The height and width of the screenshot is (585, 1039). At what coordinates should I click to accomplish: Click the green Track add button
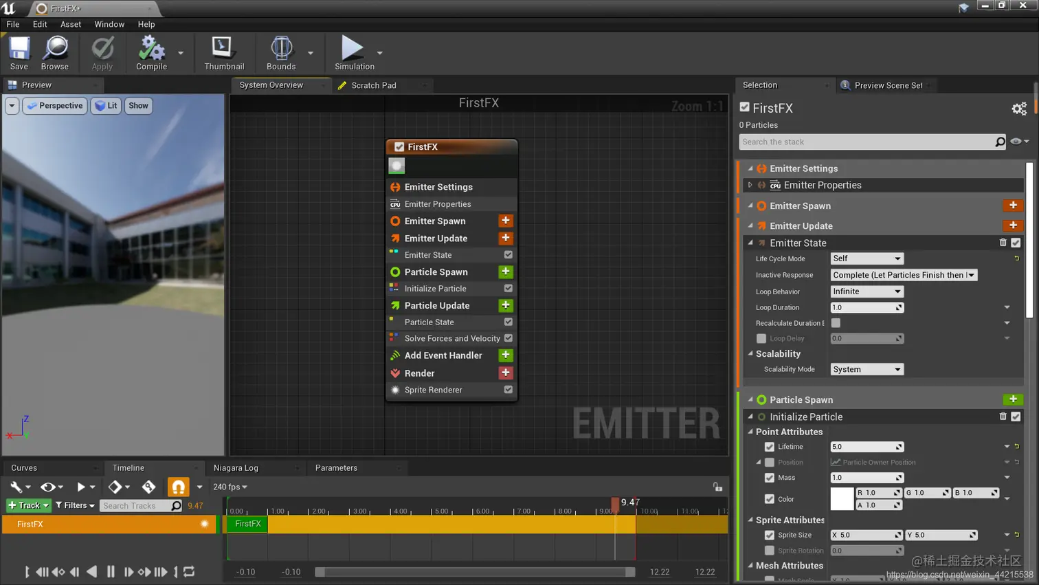tap(29, 505)
